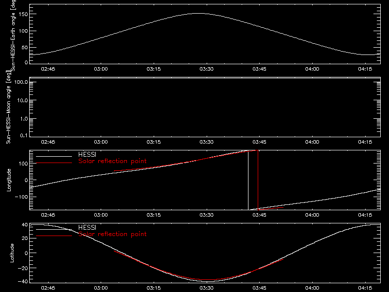Select 03:15 label under Earth angle plot
This screenshot has height=292, width=389.
[154, 69]
